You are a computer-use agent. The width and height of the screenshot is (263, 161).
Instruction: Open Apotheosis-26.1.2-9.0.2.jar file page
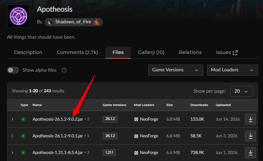[57, 119]
